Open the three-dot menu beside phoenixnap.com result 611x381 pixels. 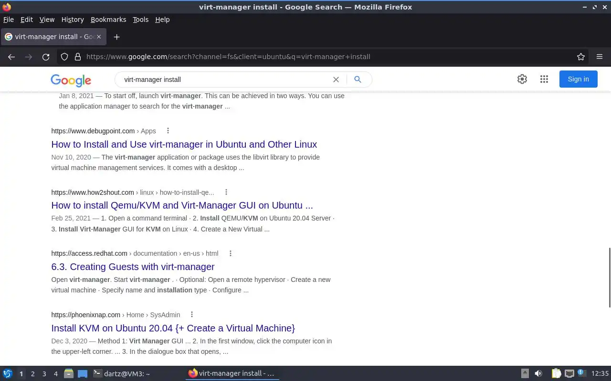(x=192, y=314)
